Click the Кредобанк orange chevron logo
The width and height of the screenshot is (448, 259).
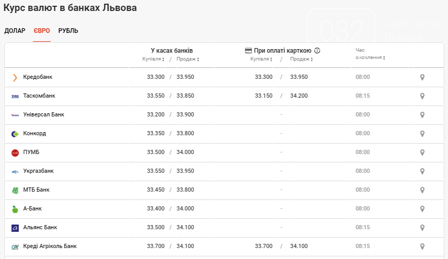(x=15, y=77)
